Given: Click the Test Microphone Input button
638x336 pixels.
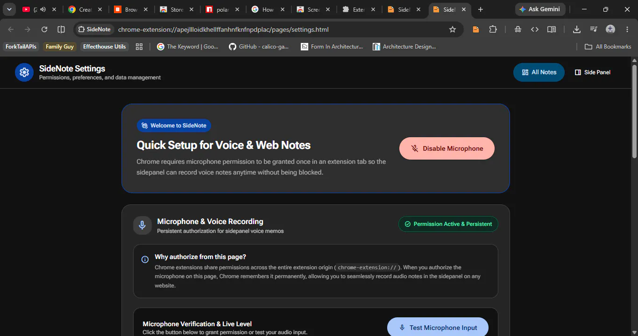Looking at the screenshot, I should (438, 327).
